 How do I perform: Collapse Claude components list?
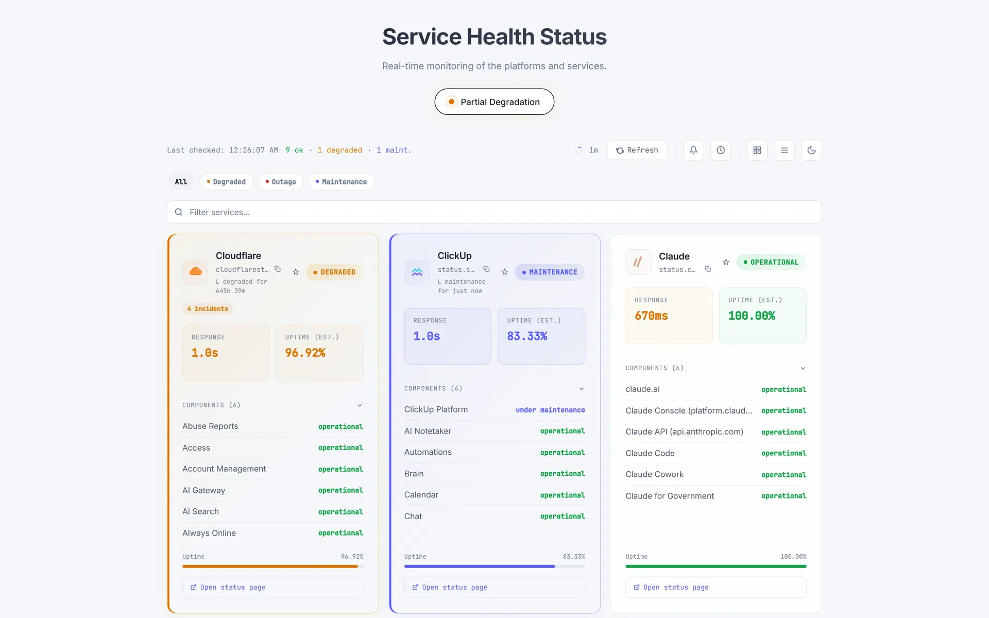click(x=803, y=368)
